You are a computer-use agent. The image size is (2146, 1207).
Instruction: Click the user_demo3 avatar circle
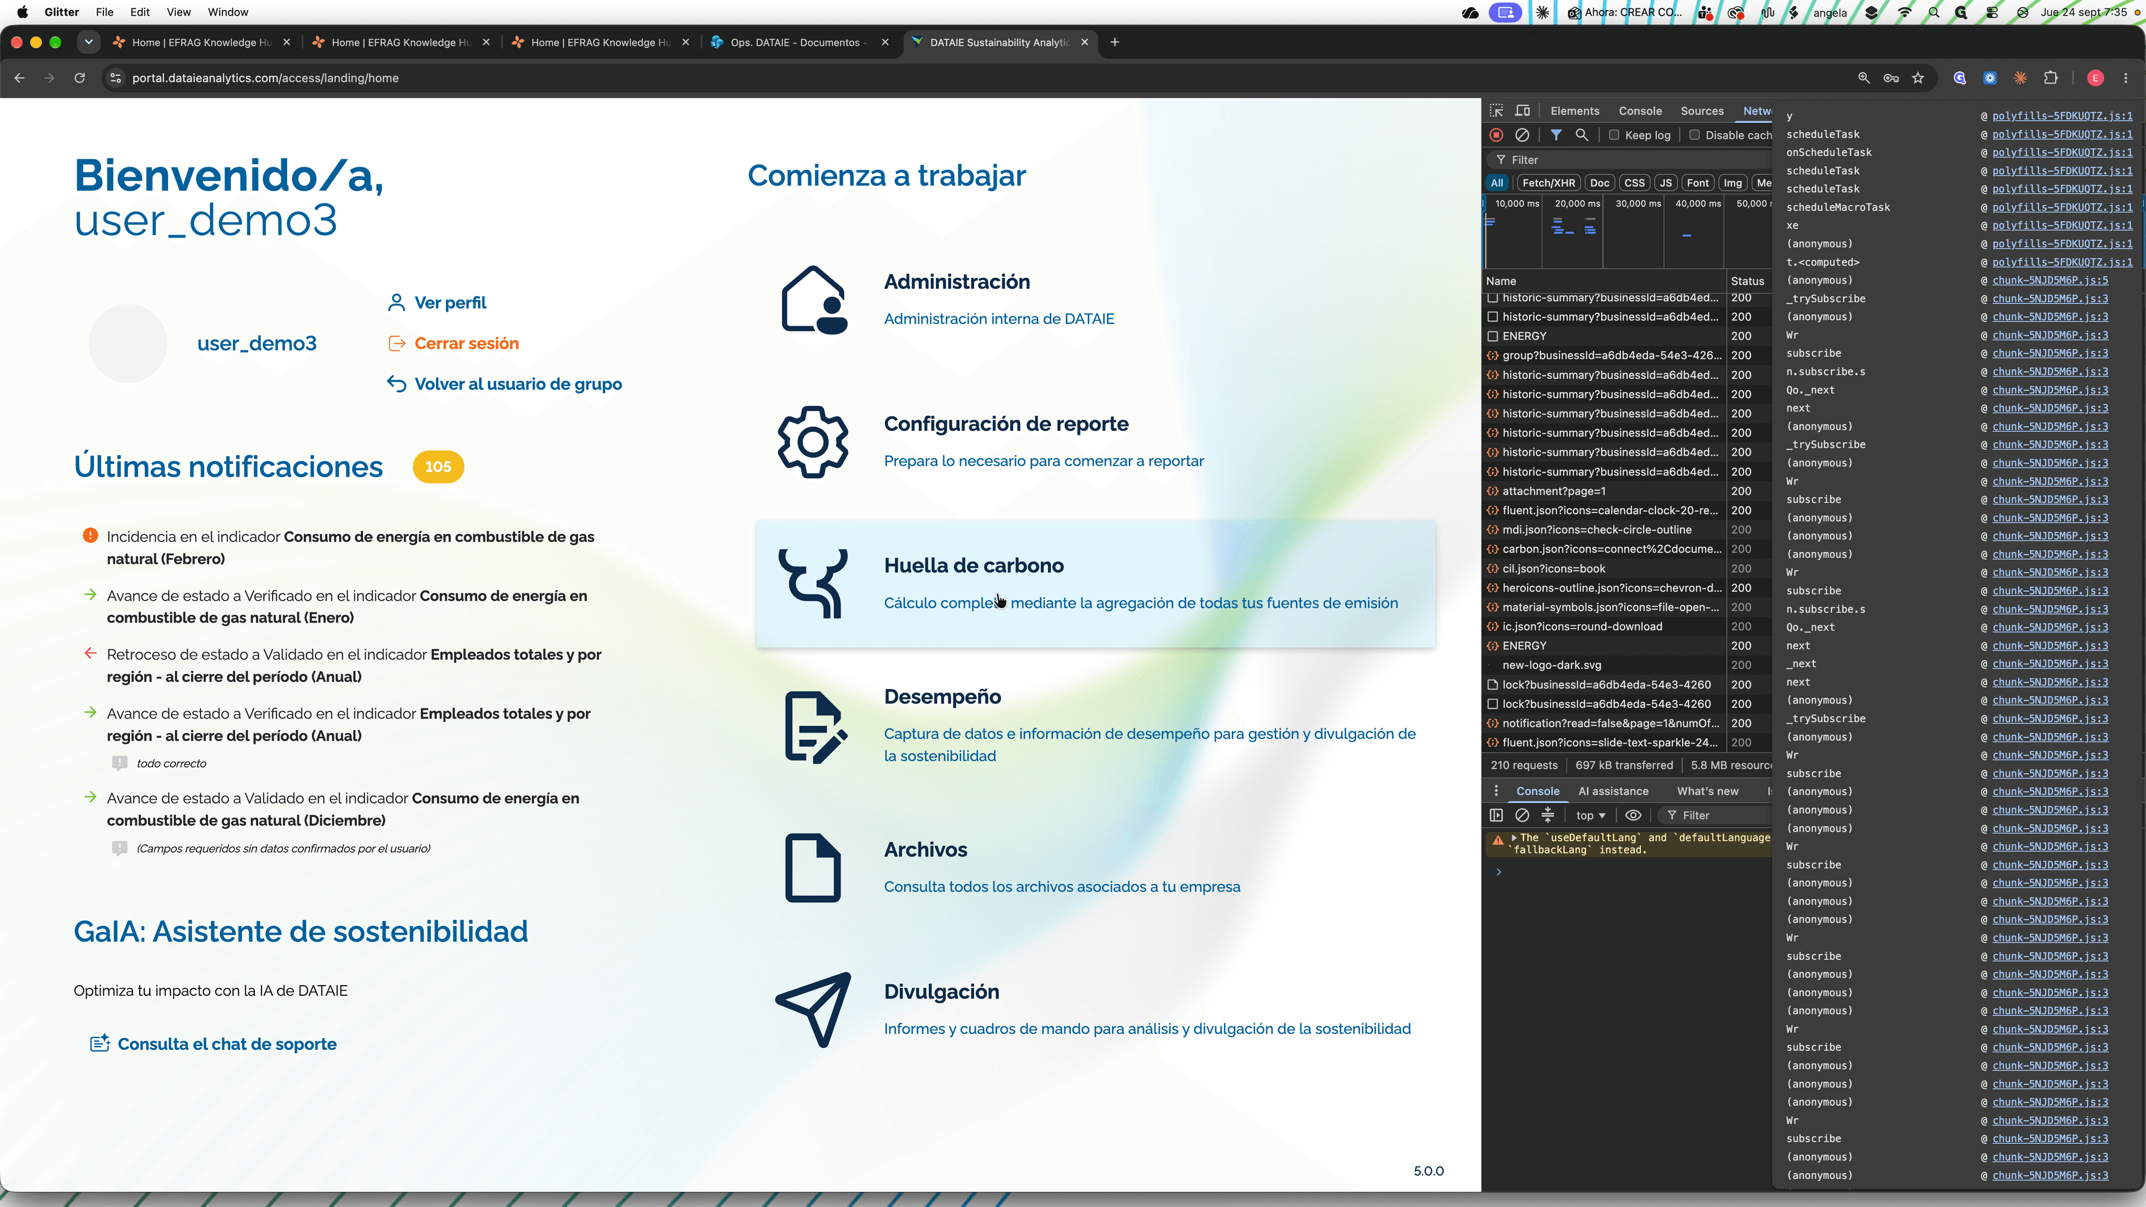pos(127,343)
